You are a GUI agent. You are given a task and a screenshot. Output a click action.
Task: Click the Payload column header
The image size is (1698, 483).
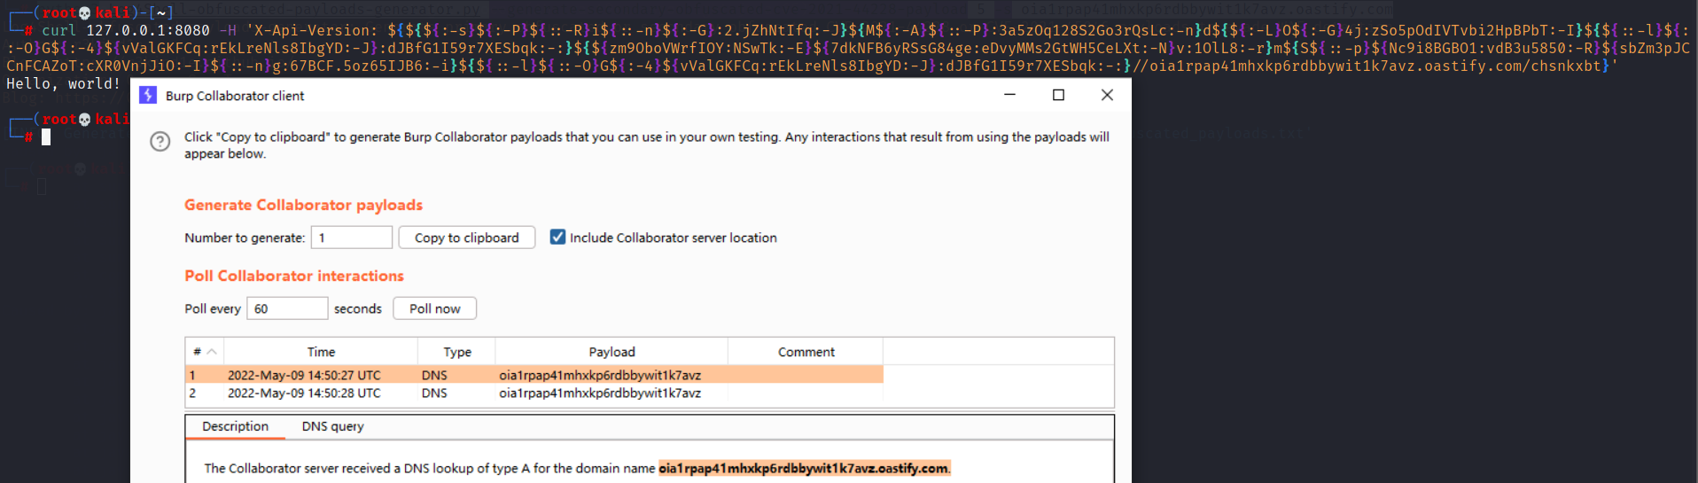[611, 352]
